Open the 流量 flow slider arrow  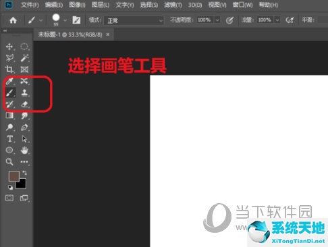coord(277,20)
